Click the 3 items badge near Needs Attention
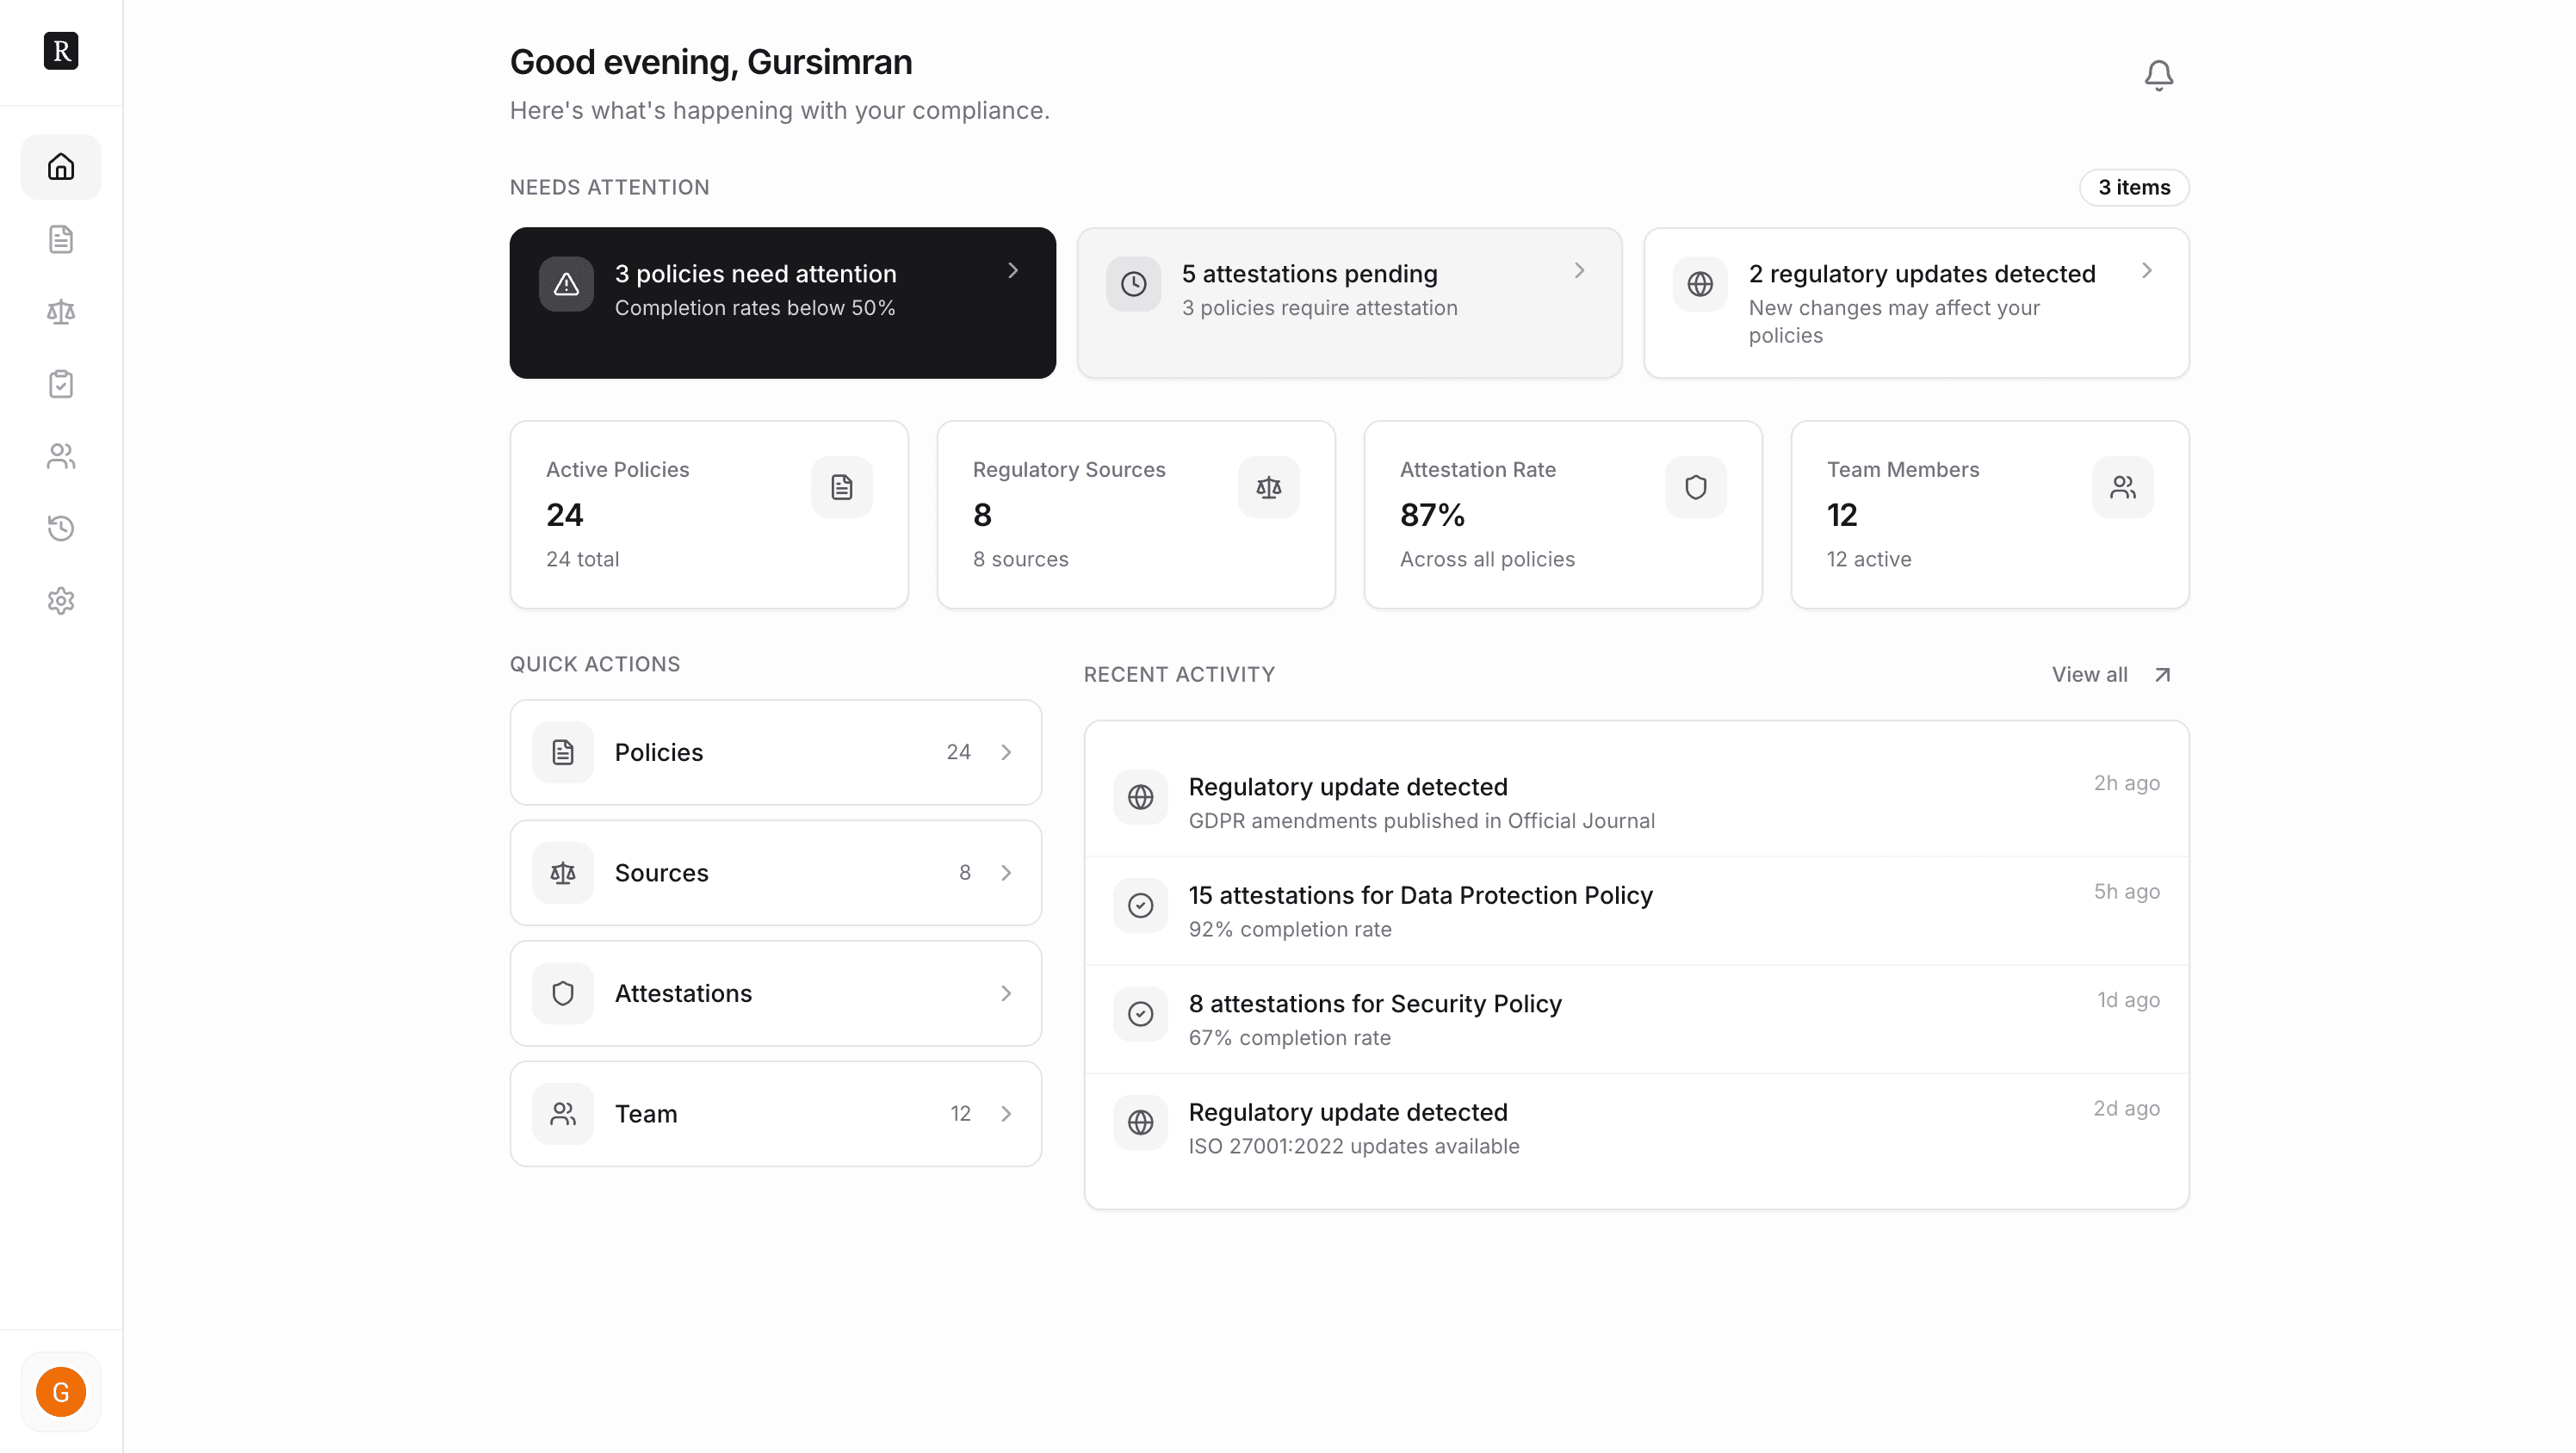This screenshot has width=2576, height=1453. point(2134,187)
